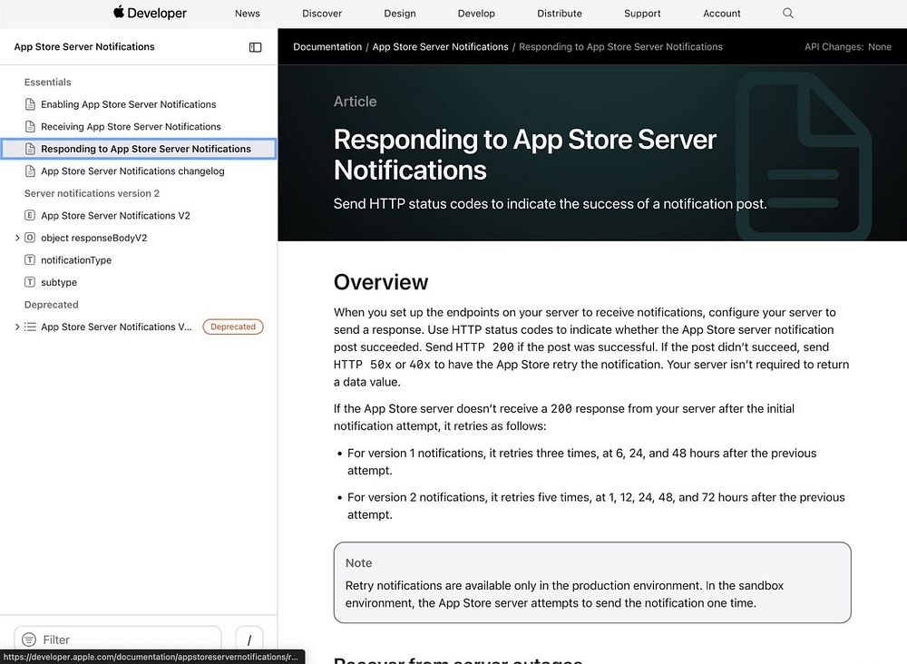
Task: Open the Develop menu
Action: [476, 14]
